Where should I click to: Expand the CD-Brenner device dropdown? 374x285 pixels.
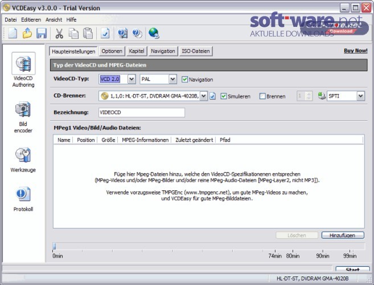click(203, 96)
